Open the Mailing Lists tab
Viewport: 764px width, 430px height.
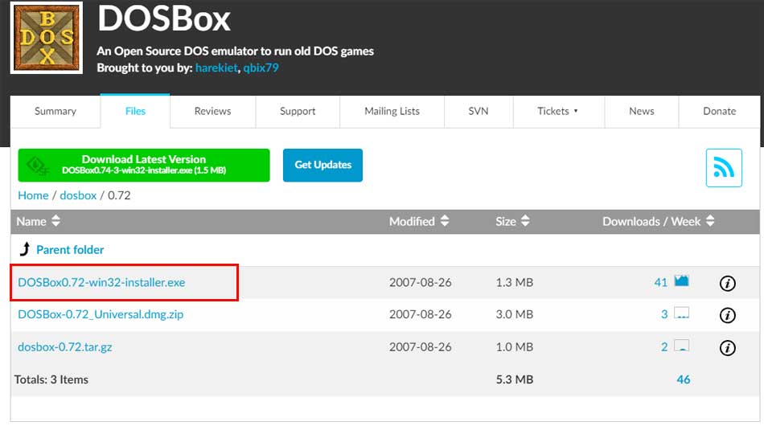click(392, 112)
